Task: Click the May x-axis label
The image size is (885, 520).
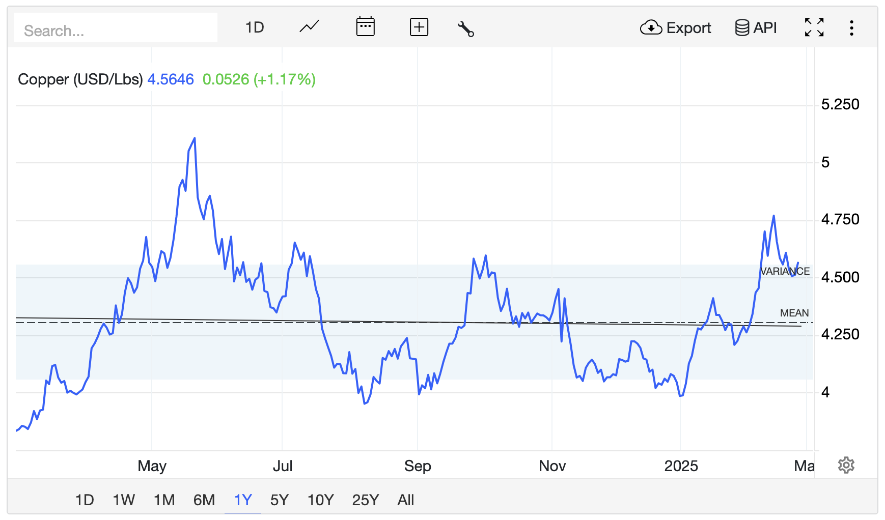Action: [x=152, y=466]
